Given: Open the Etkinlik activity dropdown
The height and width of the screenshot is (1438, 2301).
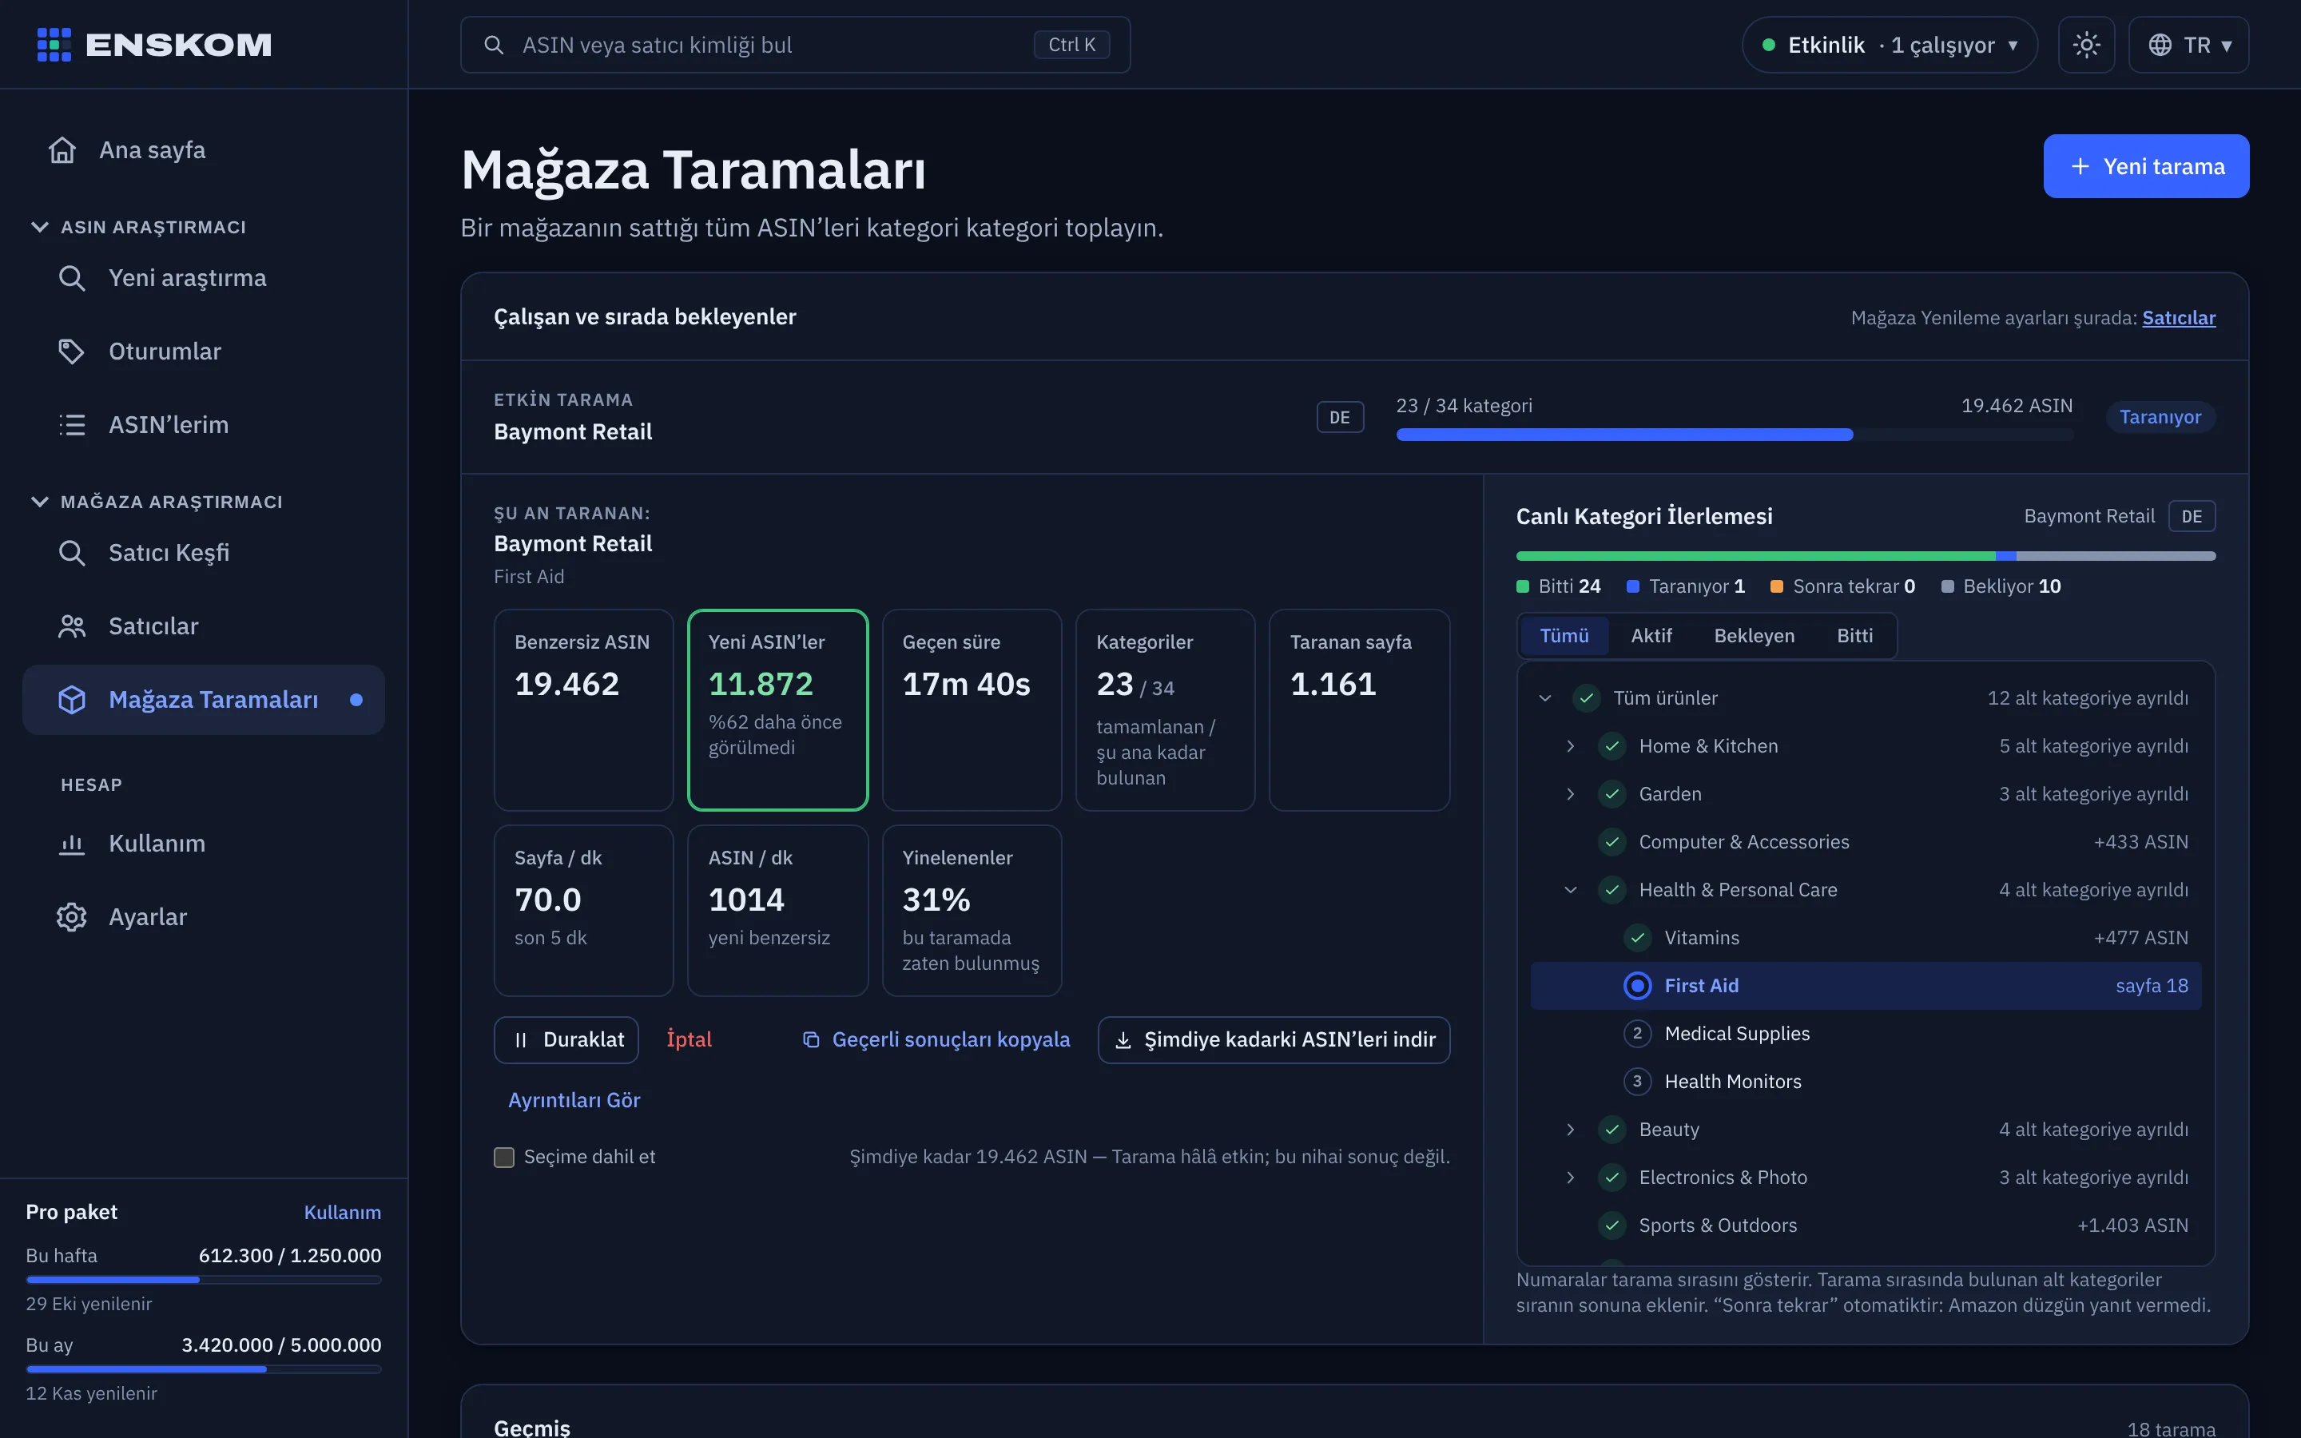Looking at the screenshot, I should point(1890,45).
